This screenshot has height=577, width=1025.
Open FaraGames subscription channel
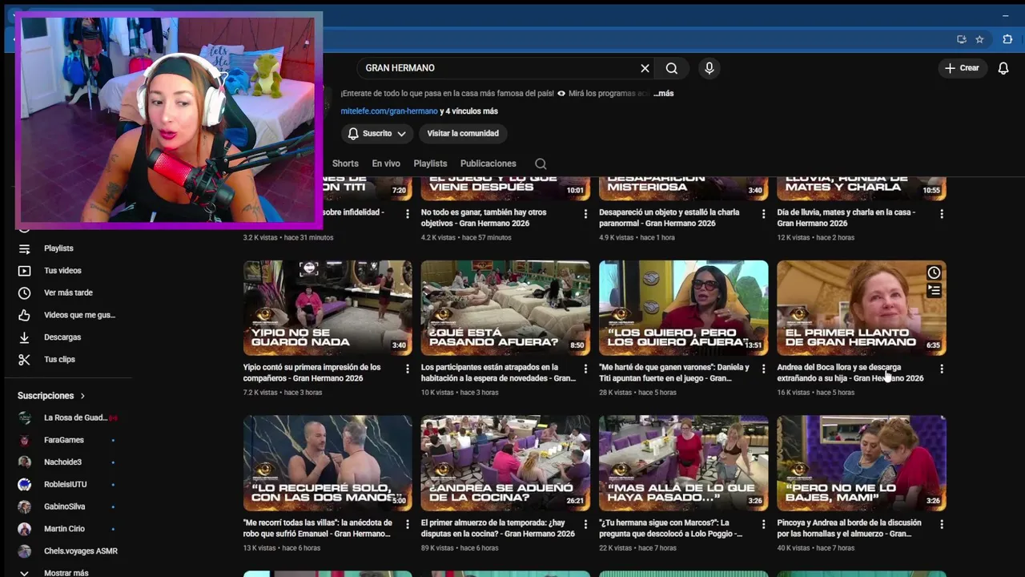coord(64,440)
